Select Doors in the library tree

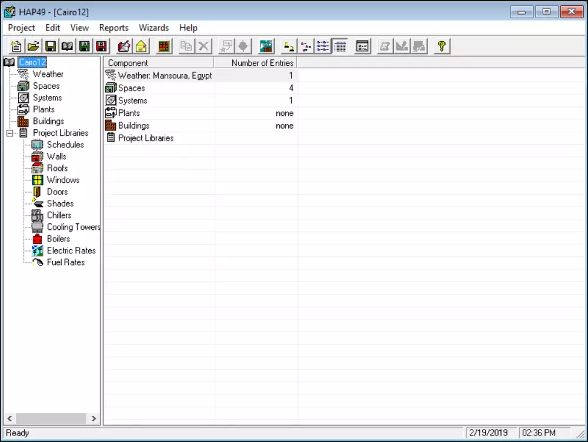point(58,192)
